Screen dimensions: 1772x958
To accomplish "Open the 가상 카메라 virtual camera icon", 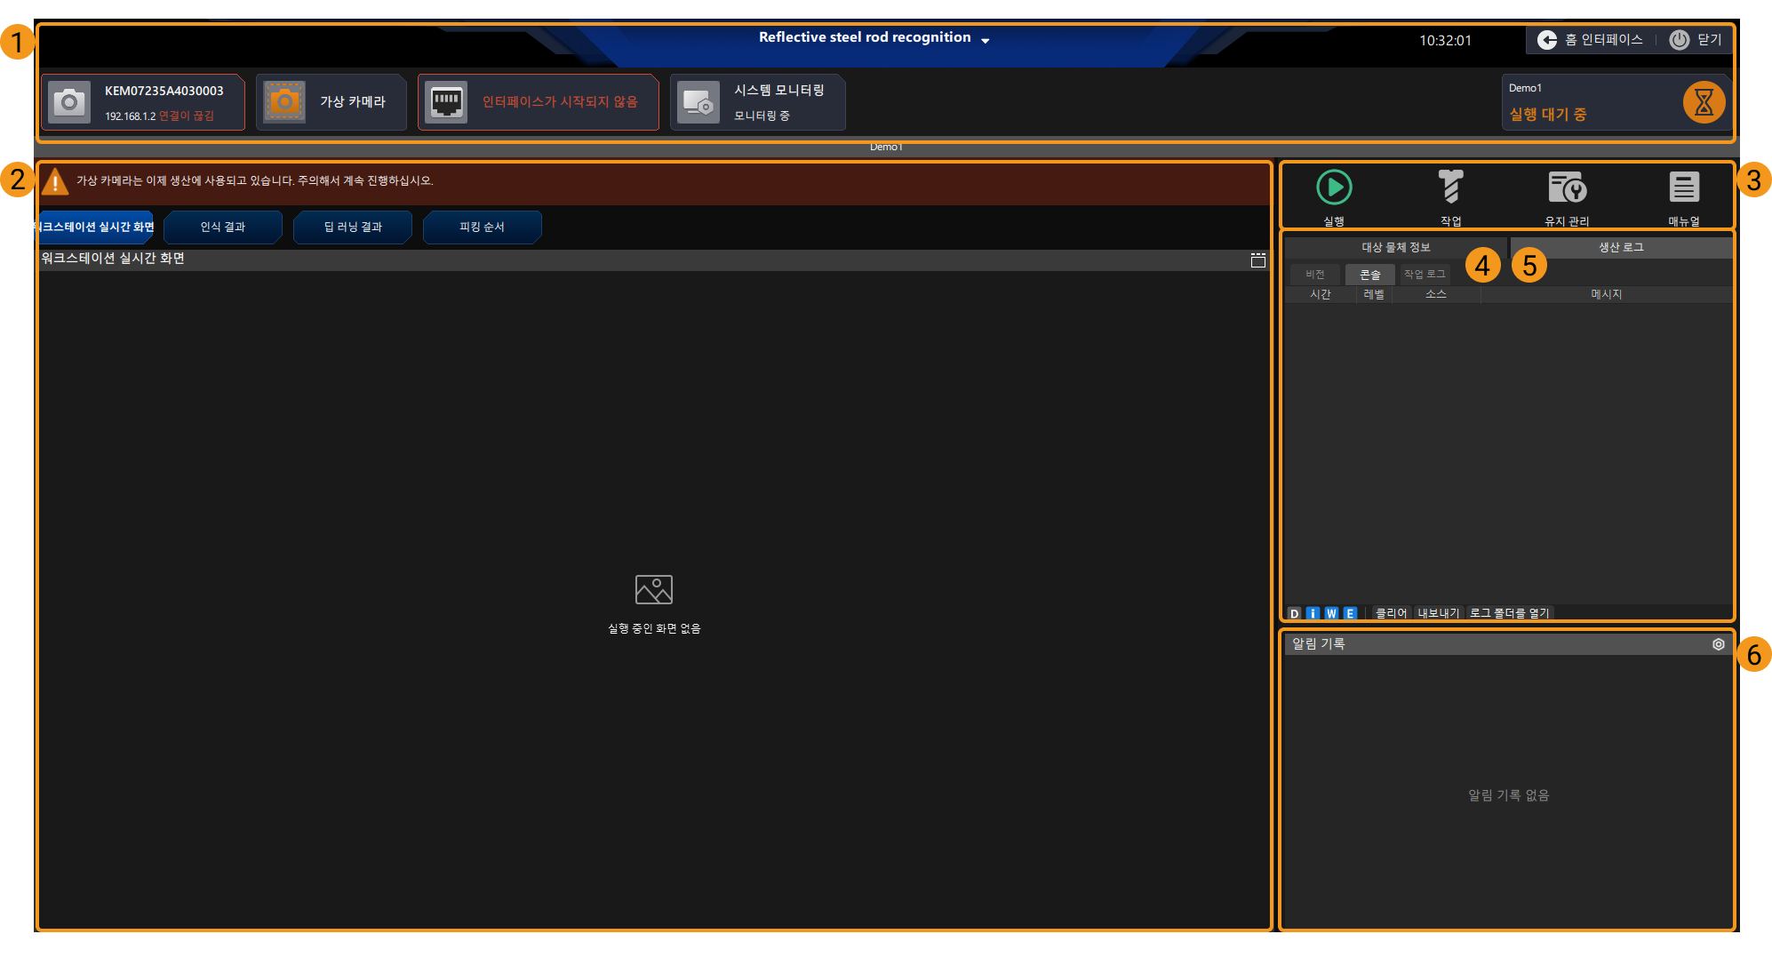I will 284,102.
